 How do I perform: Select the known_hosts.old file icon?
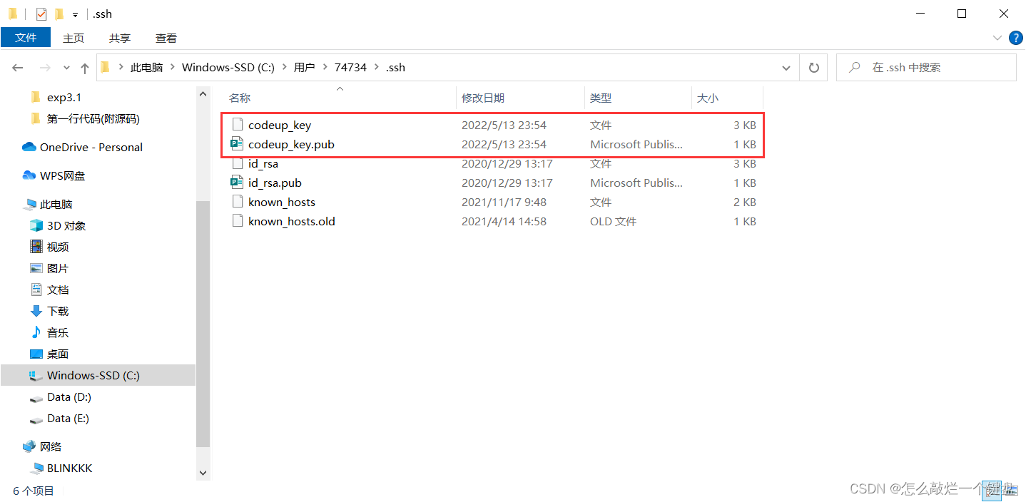[x=237, y=221]
